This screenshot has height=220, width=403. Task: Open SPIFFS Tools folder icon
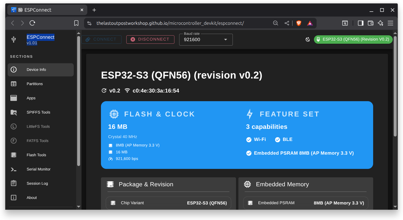13,112
